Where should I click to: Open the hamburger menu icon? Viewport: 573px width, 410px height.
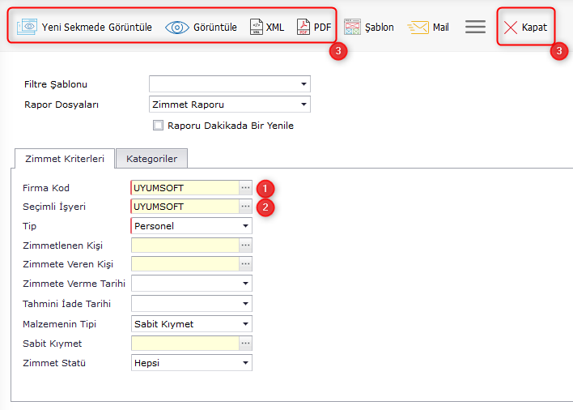pyautogui.click(x=475, y=27)
